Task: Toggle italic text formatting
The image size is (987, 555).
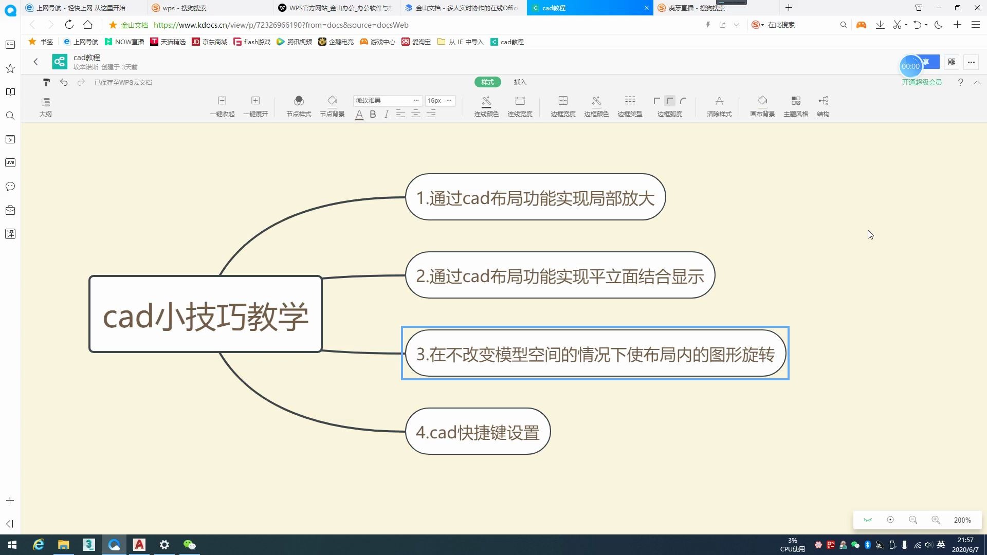Action: point(386,114)
